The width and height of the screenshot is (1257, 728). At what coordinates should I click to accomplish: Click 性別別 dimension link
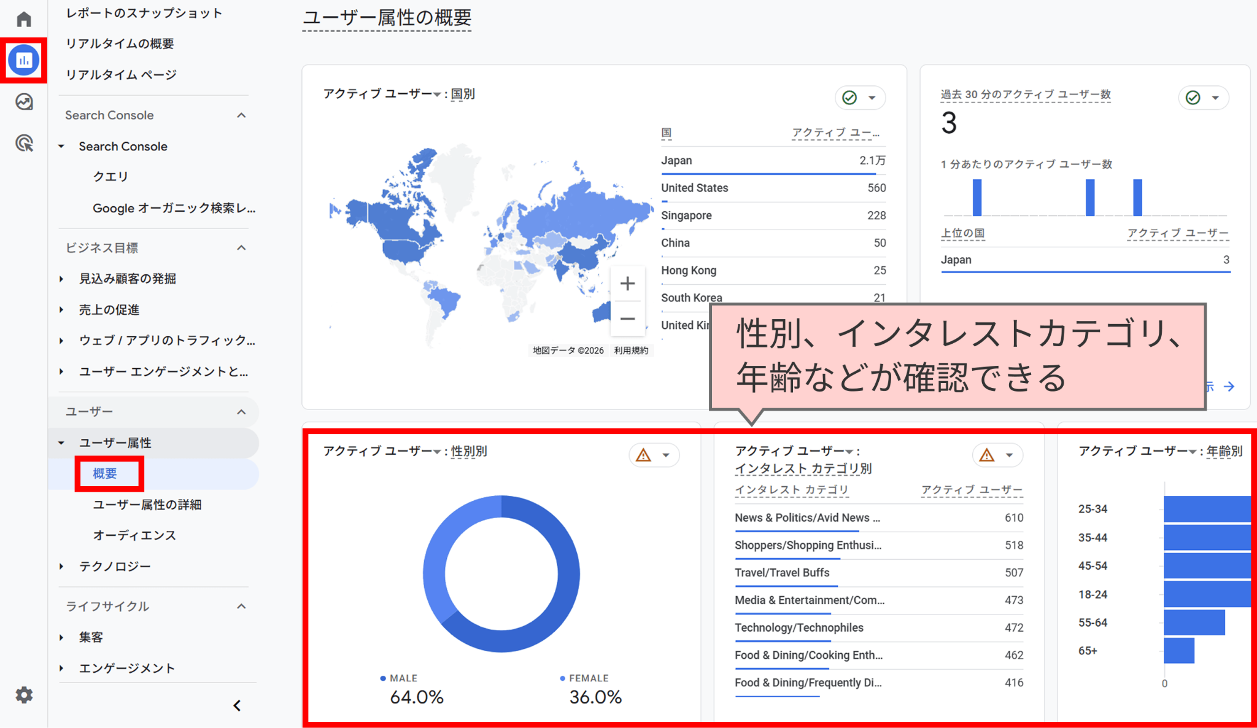coord(469,451)
